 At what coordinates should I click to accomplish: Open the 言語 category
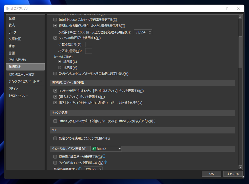(x=25, y=53)
